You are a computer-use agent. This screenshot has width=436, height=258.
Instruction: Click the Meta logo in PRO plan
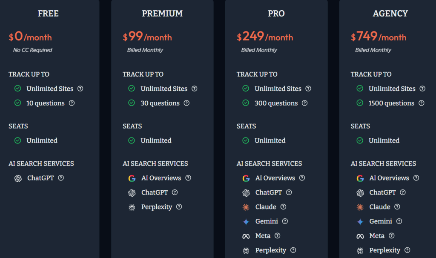tap(246, 236)
